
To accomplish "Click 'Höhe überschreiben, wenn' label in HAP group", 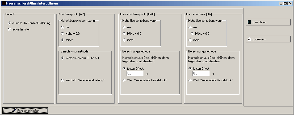I will 139,21.
